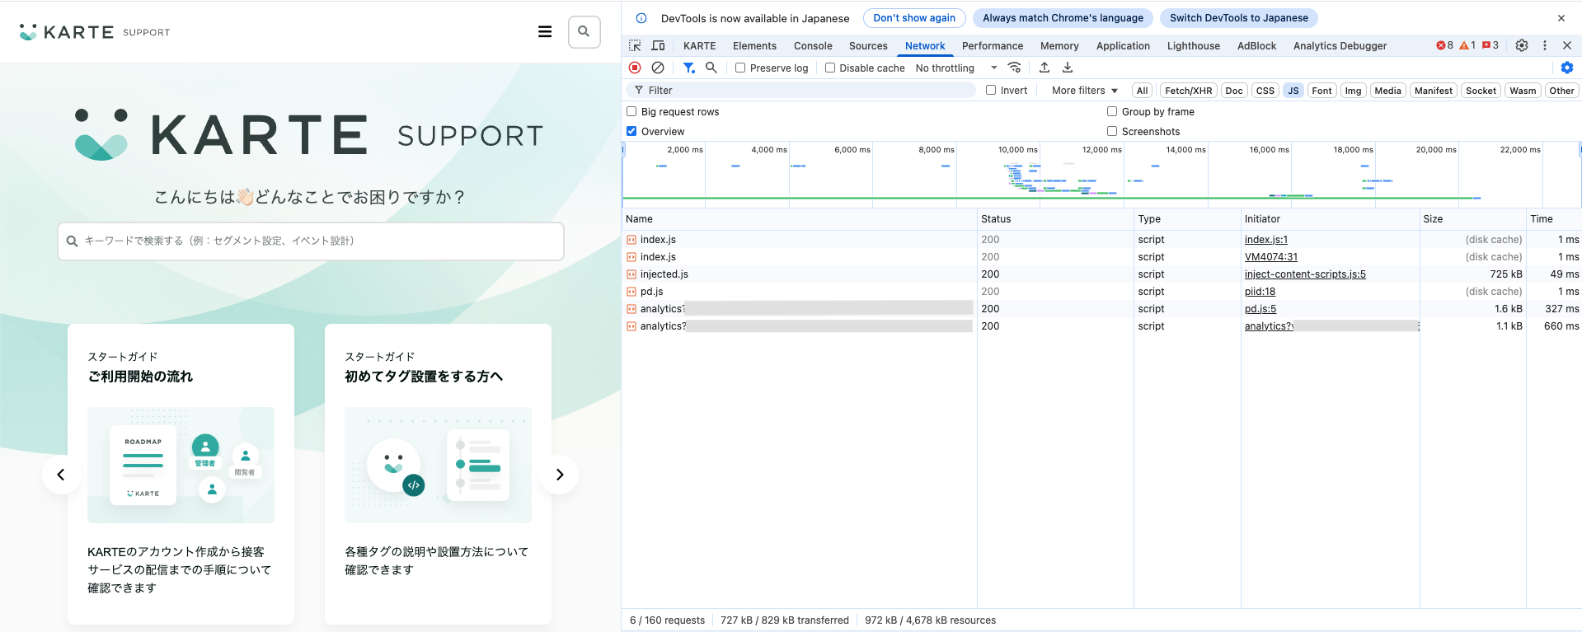Screen dimensions: 1582x632
Task: Click the export HAR download icon
Action: (x=1068, y=68)
